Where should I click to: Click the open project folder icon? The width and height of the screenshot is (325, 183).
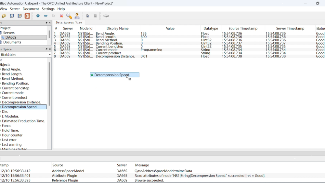tap(4, 16)
